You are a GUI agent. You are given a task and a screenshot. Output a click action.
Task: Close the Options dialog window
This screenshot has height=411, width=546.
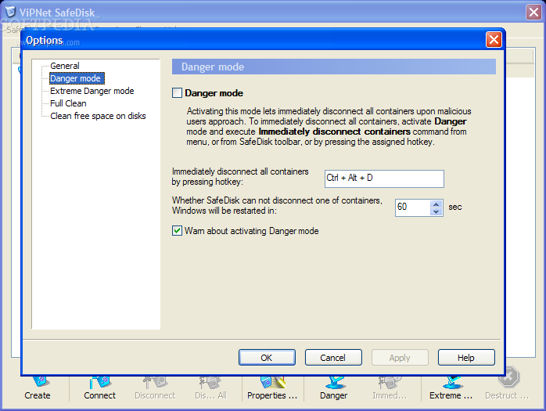point(494,40)
